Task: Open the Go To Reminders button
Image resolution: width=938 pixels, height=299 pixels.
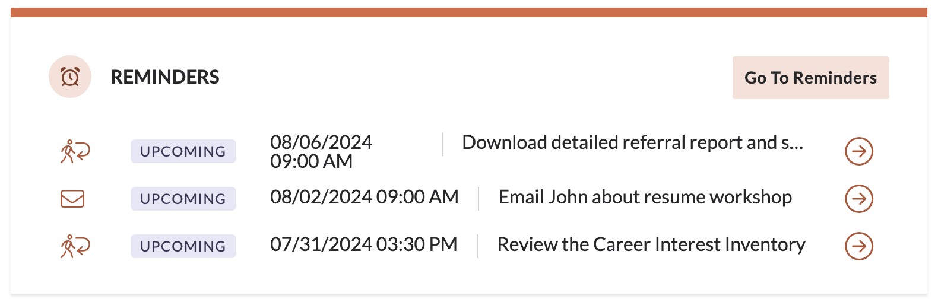Action: 810,78
